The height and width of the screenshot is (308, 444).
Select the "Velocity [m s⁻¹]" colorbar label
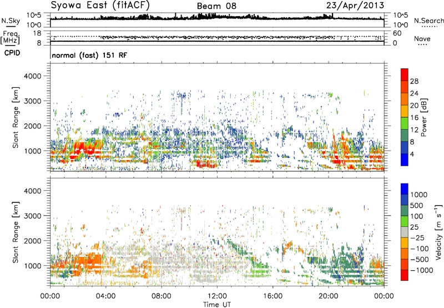tap(438, 232)
